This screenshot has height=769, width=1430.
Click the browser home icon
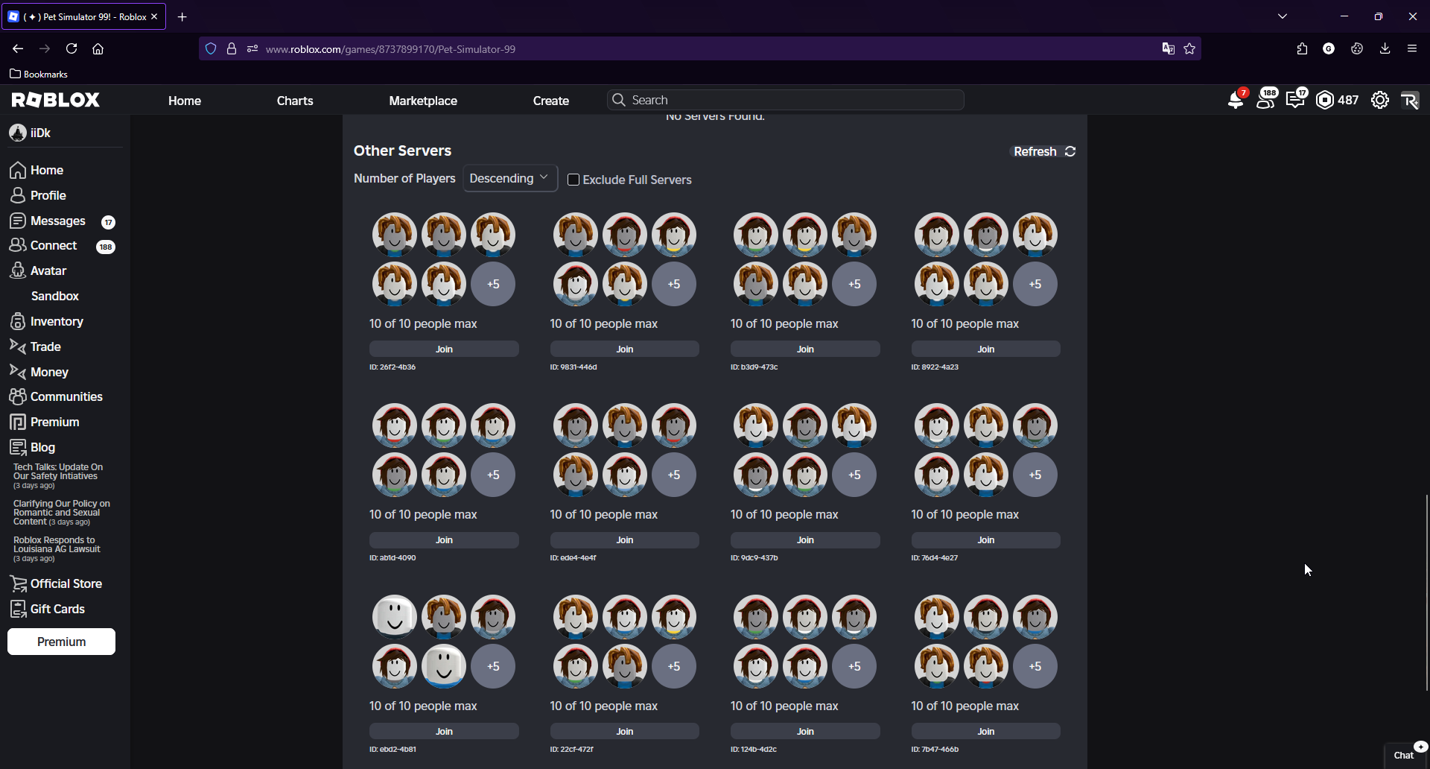click(x=98, y=48)
